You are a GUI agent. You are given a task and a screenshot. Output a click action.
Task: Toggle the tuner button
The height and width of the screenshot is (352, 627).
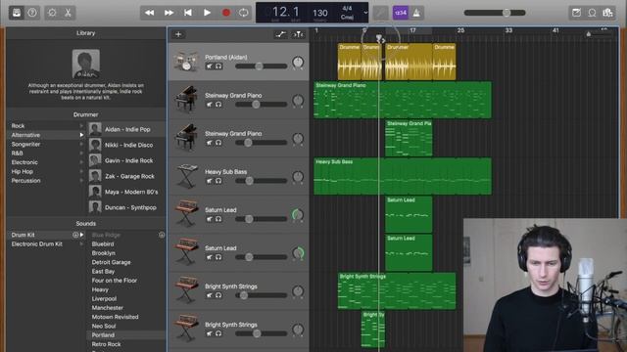(381, 13)
